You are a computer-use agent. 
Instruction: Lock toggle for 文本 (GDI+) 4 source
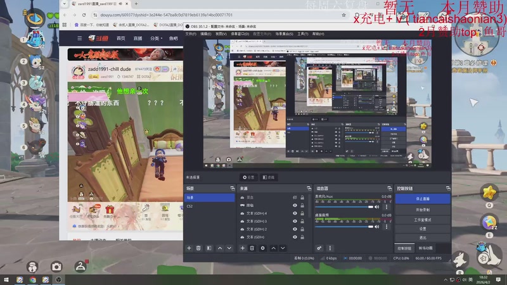coord(302,213)
